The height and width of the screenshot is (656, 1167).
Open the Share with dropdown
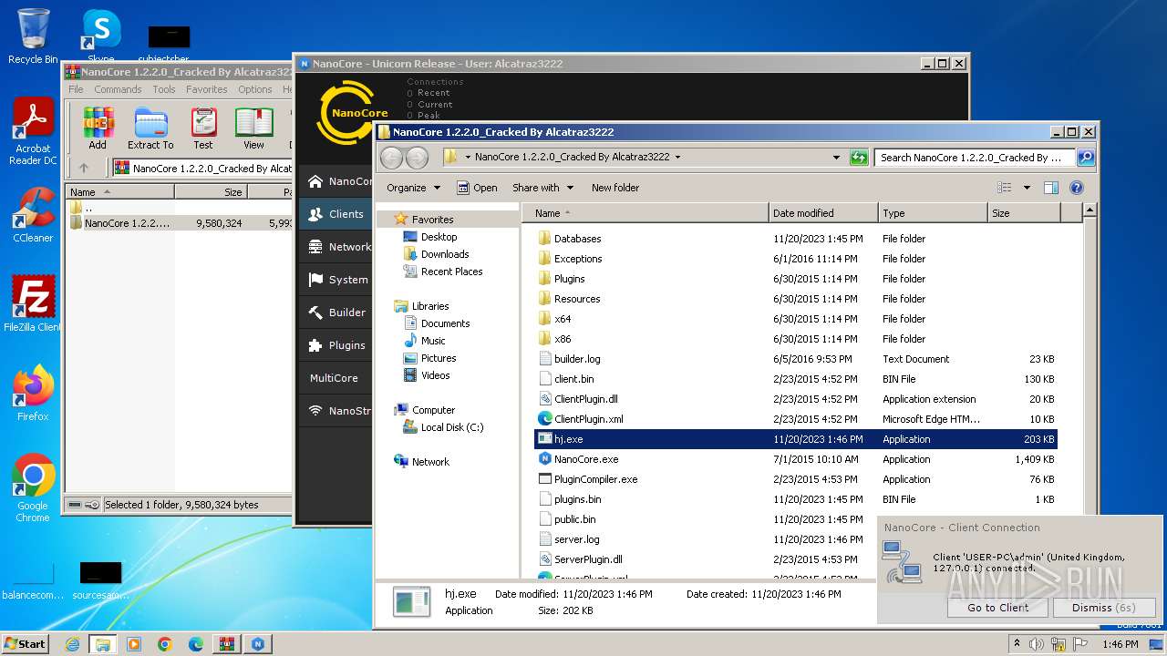click(543, 188)
